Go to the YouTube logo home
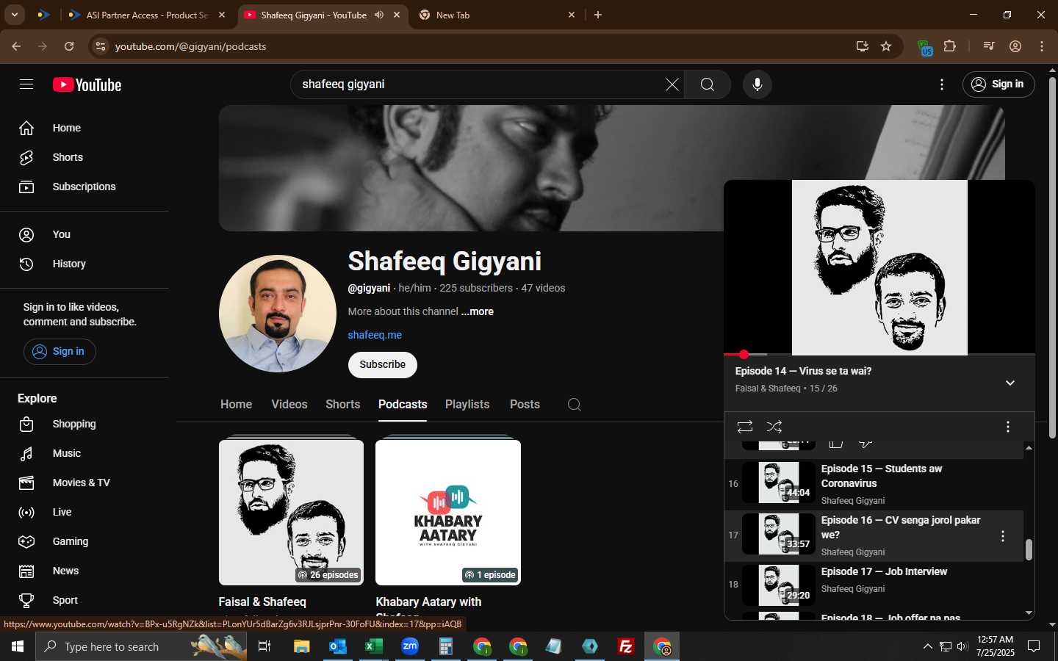The width and height of the screenshot is (1058, 661). point(87,84)
